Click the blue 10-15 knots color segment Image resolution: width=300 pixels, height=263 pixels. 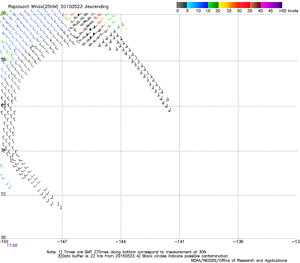pos(203,5)
